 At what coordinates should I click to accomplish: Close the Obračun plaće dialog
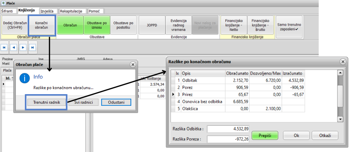point(133,65)
